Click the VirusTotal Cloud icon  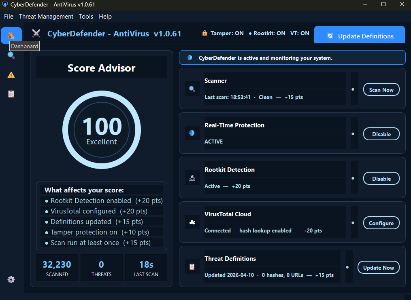(192, 222)
